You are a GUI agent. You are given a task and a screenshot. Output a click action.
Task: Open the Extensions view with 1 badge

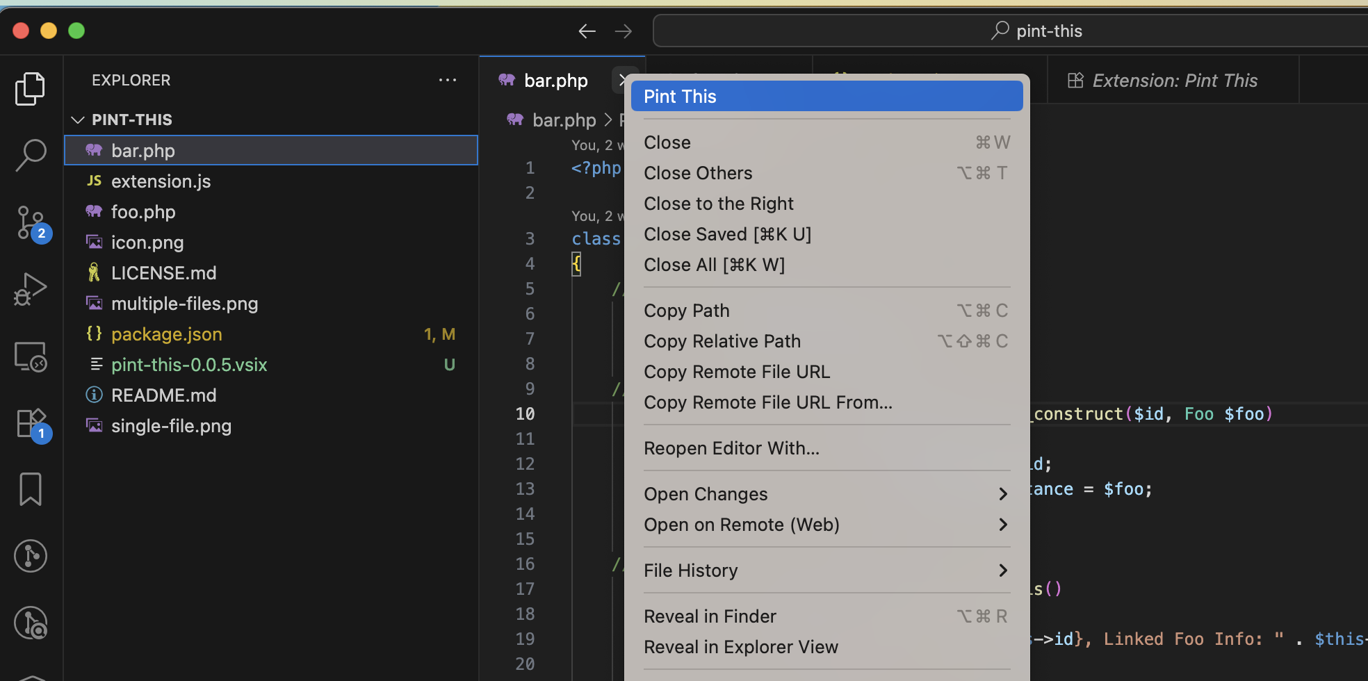click(x=32, y=424)
